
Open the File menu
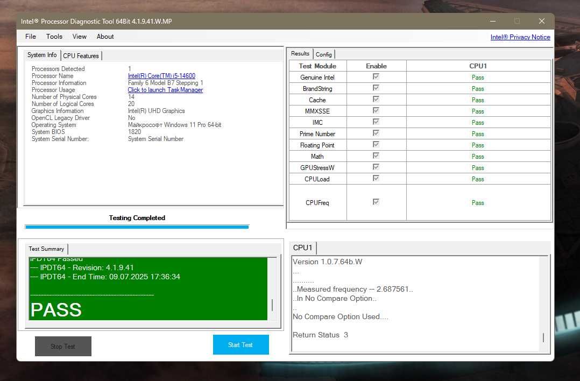[30, 36]
